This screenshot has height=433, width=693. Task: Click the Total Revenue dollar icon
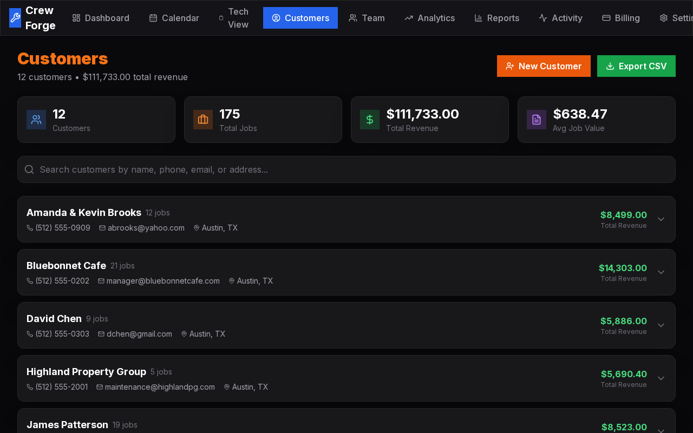click(370, 120)
